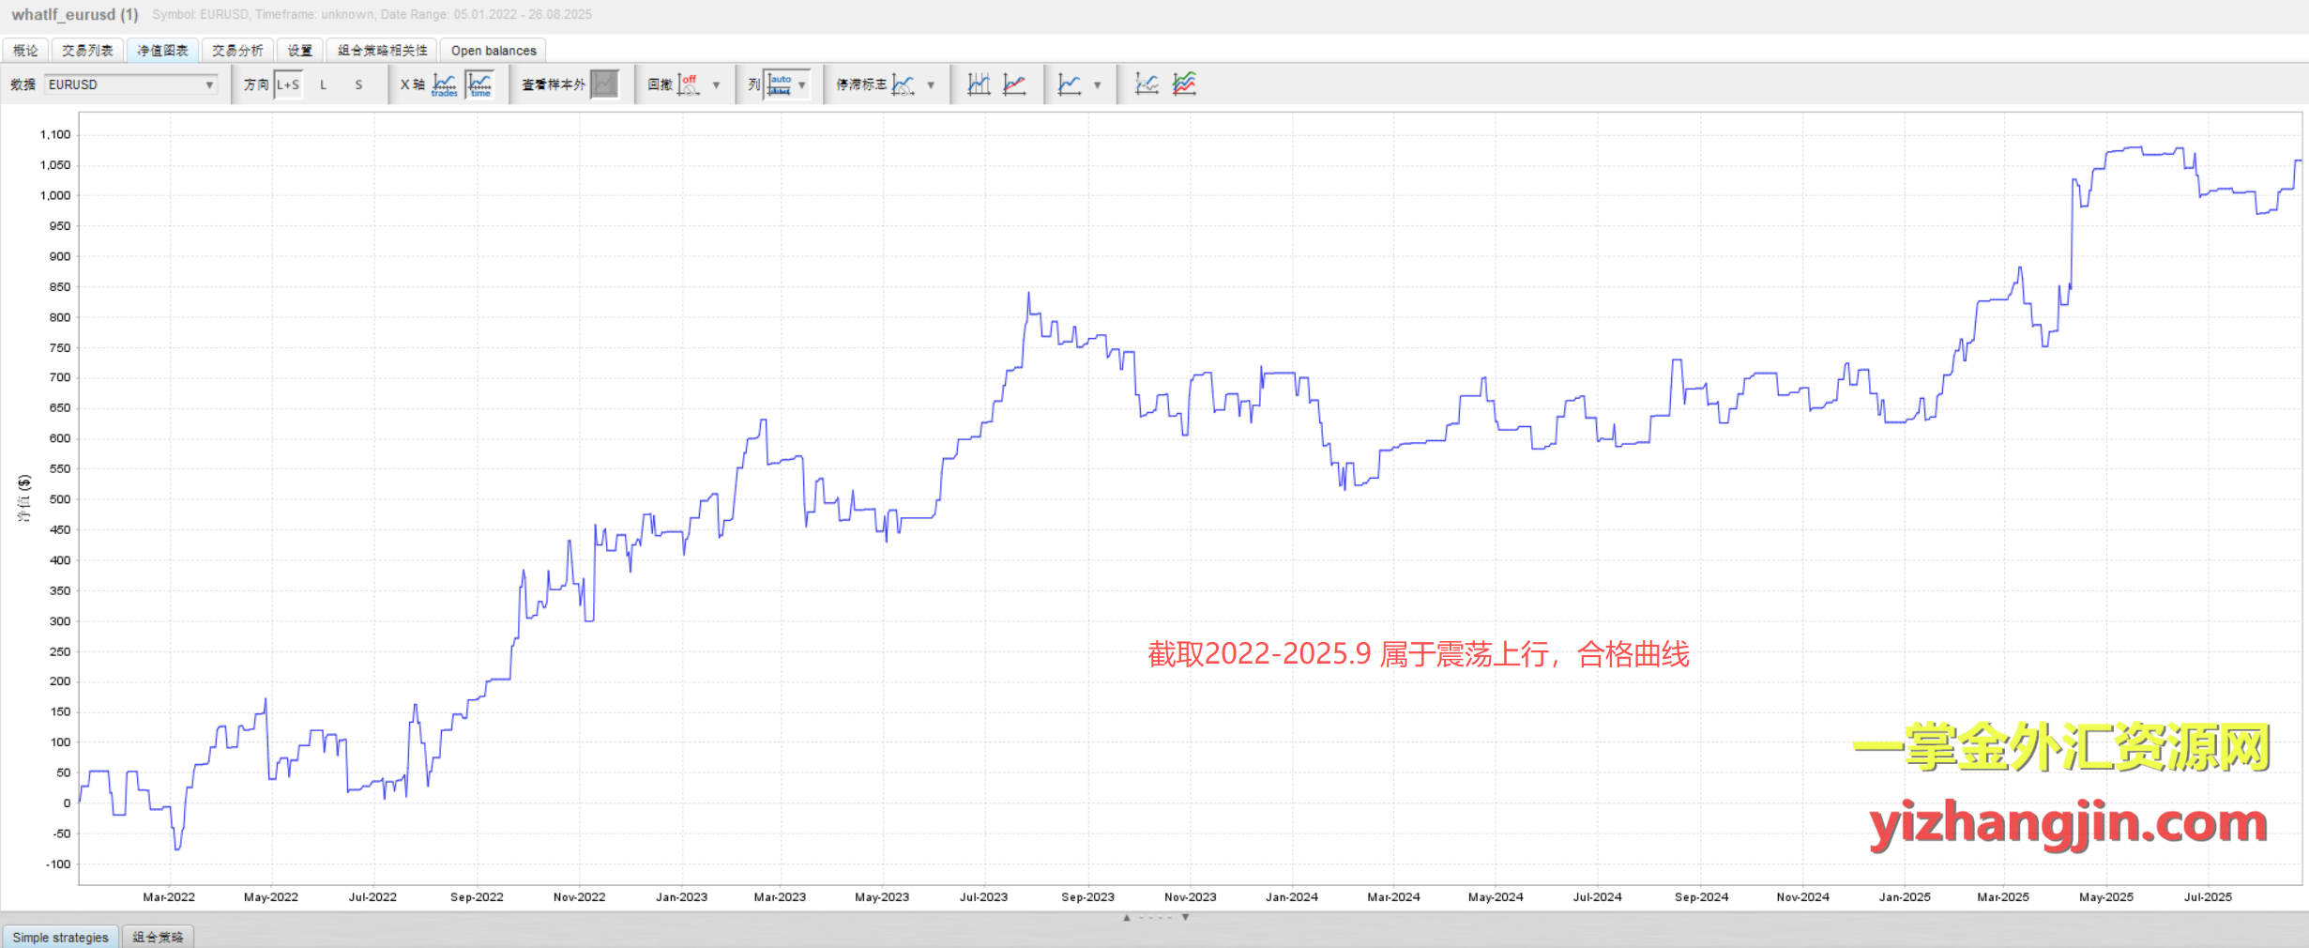Open the EURUSD data dropdown
Image resolution: width=2309 pixels, height=948 pixels.
[x=131, y=84]
